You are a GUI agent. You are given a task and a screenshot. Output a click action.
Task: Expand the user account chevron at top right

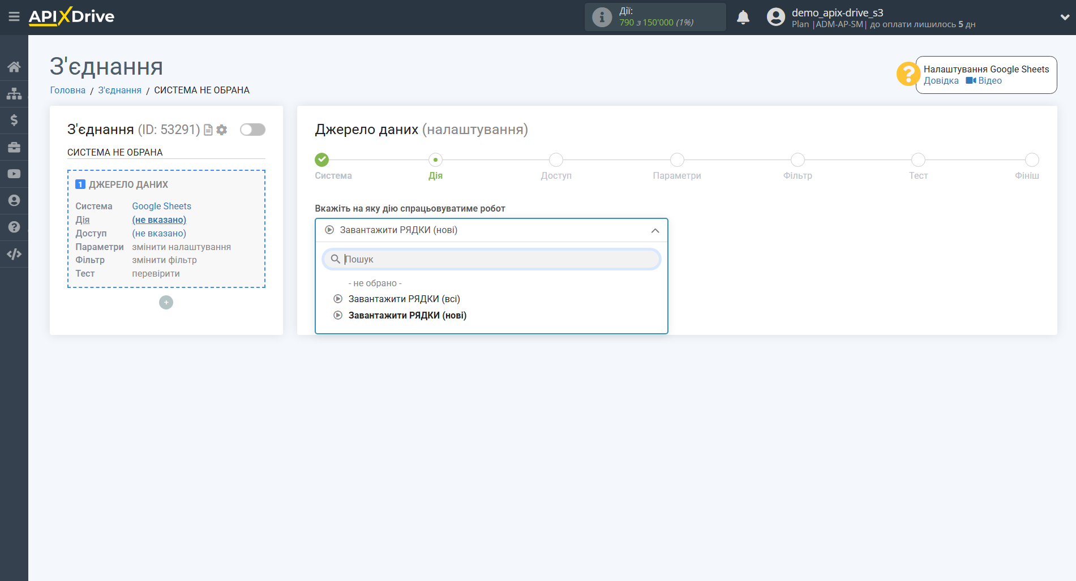[1065, 17]
